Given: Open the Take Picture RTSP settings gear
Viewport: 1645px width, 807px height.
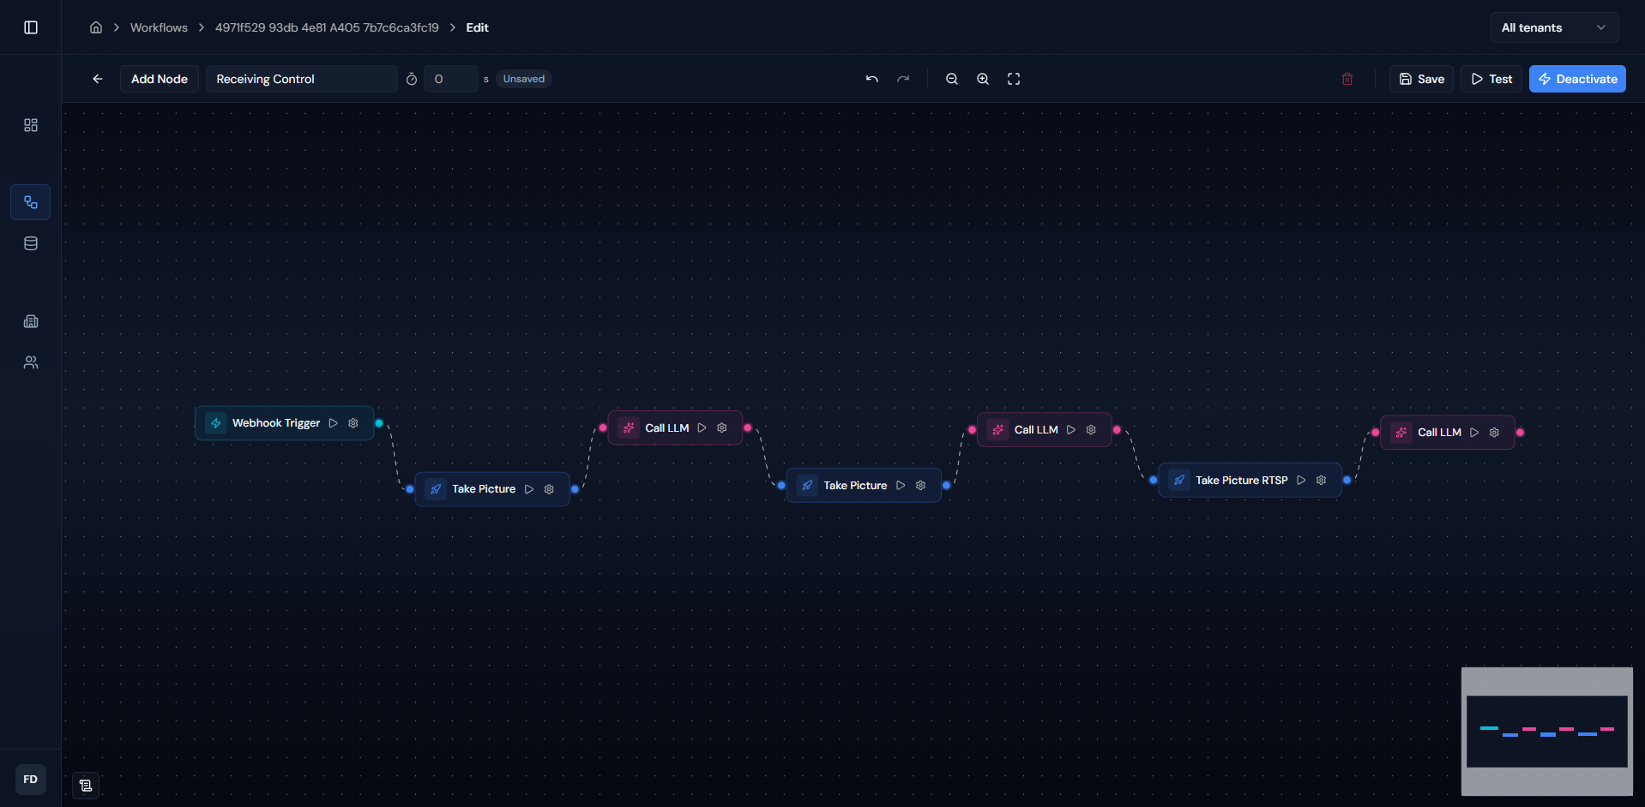Looking at the screenshot, I should (x=1322, y=481).
